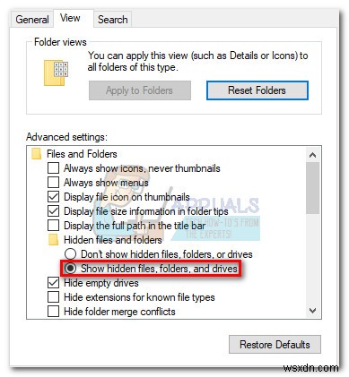The height and width of the screenshot is (377, 349).
Task: Select Don't show hidden files, folders, or drives
Action: click(x=70, y=254)
